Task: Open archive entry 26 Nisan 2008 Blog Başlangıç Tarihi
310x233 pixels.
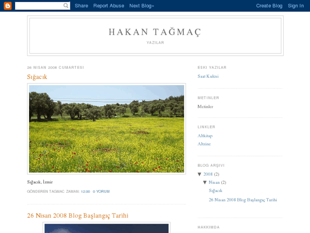Action: pos(243,200)
